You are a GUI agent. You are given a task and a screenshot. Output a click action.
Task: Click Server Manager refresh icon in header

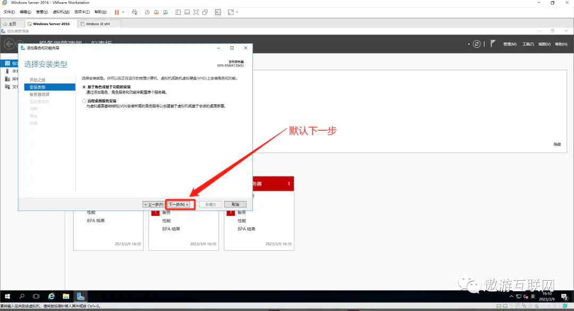476,44
